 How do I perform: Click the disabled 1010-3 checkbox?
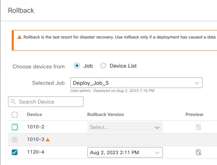coord(14,140)
